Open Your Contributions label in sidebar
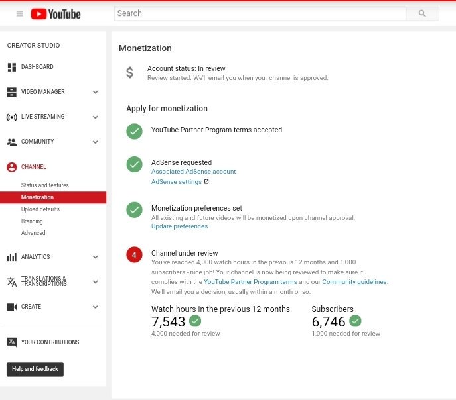 click(x=50, y=342)
